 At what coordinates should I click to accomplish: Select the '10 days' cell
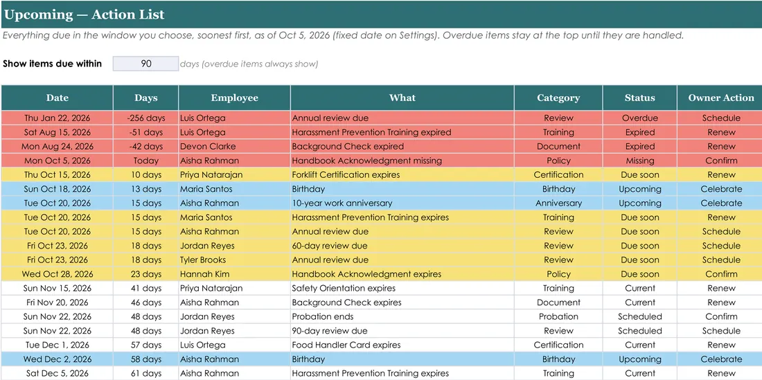coord(145,174)
